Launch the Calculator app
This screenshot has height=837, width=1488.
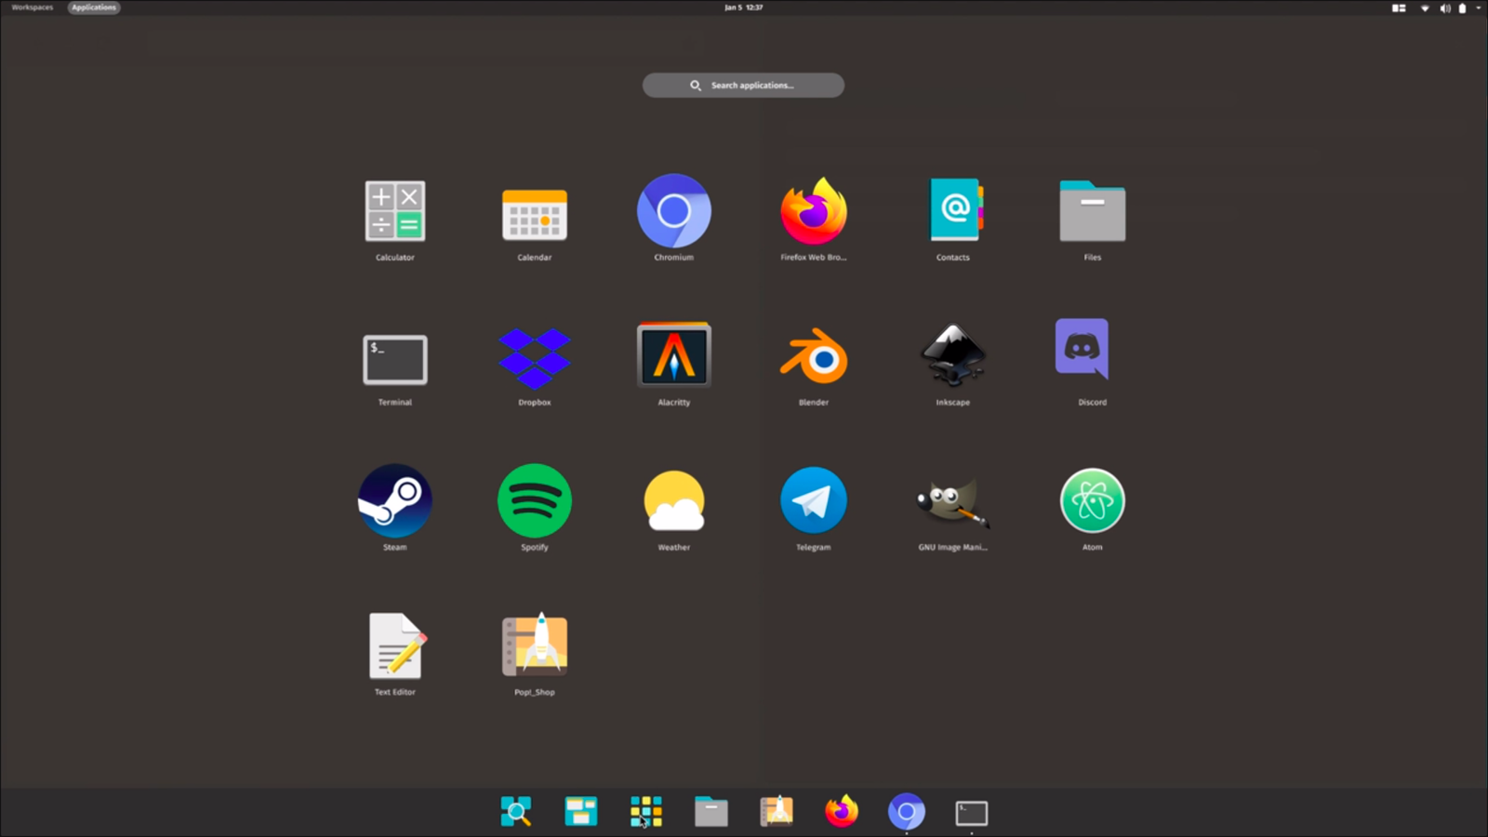[394, 212]
